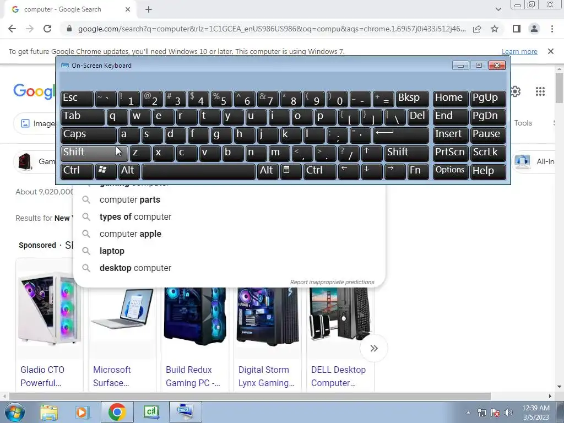
Task: Open Chrome side panel icon
Action: tap(517, 29)
